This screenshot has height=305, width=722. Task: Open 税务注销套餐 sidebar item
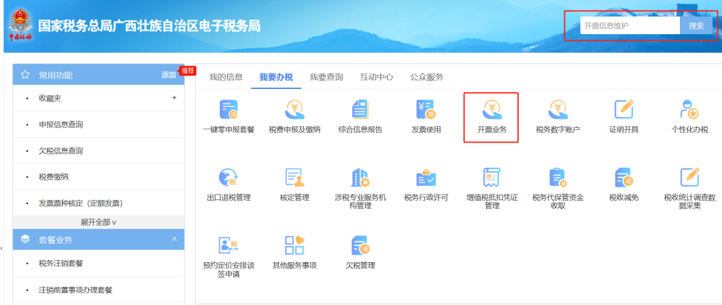(61, 264)
